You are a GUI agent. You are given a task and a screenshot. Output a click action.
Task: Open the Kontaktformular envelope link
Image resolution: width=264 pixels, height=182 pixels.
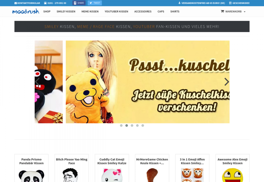[27, 3]
